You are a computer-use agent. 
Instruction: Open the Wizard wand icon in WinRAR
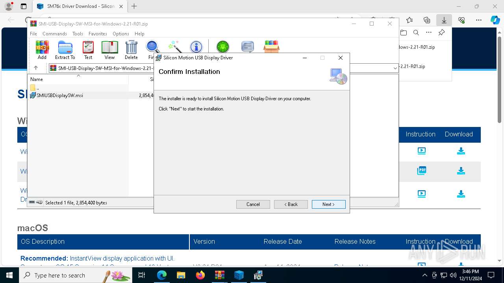[x=174, y=47]
